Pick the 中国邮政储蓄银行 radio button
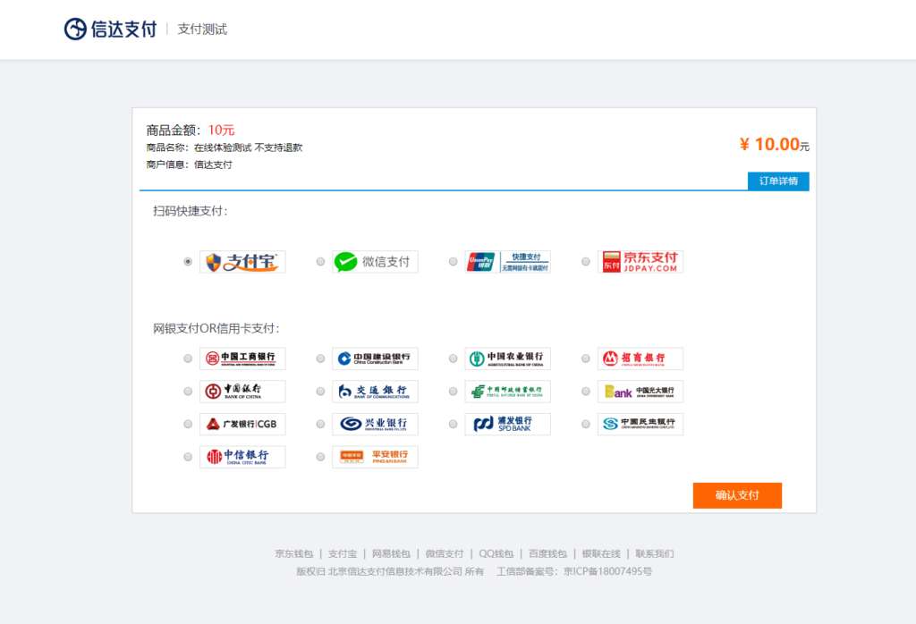Screen dimensions: 916x624 click(x=453, y=391)
